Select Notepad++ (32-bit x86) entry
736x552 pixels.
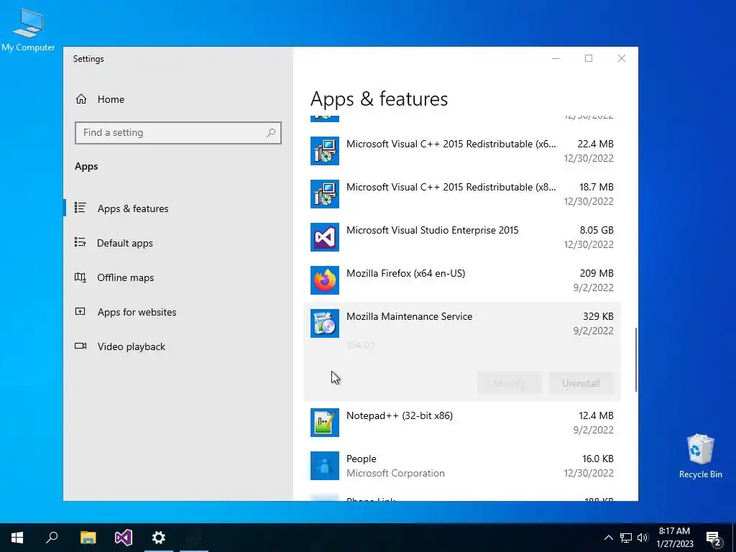point(462,423)
